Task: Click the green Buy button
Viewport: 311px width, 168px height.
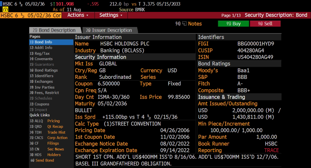Action: pos(234,24)
